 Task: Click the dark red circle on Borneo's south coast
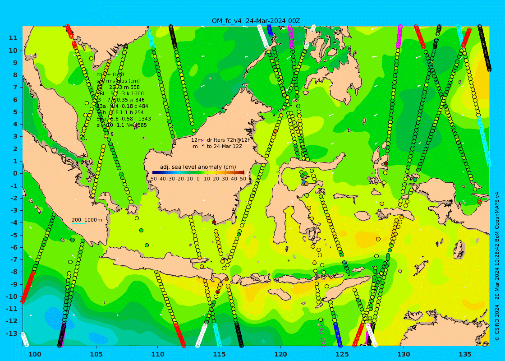tap(214, 222)
